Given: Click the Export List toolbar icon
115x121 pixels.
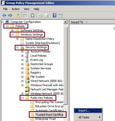Looking at the screenshot, I should coord(47,16).
